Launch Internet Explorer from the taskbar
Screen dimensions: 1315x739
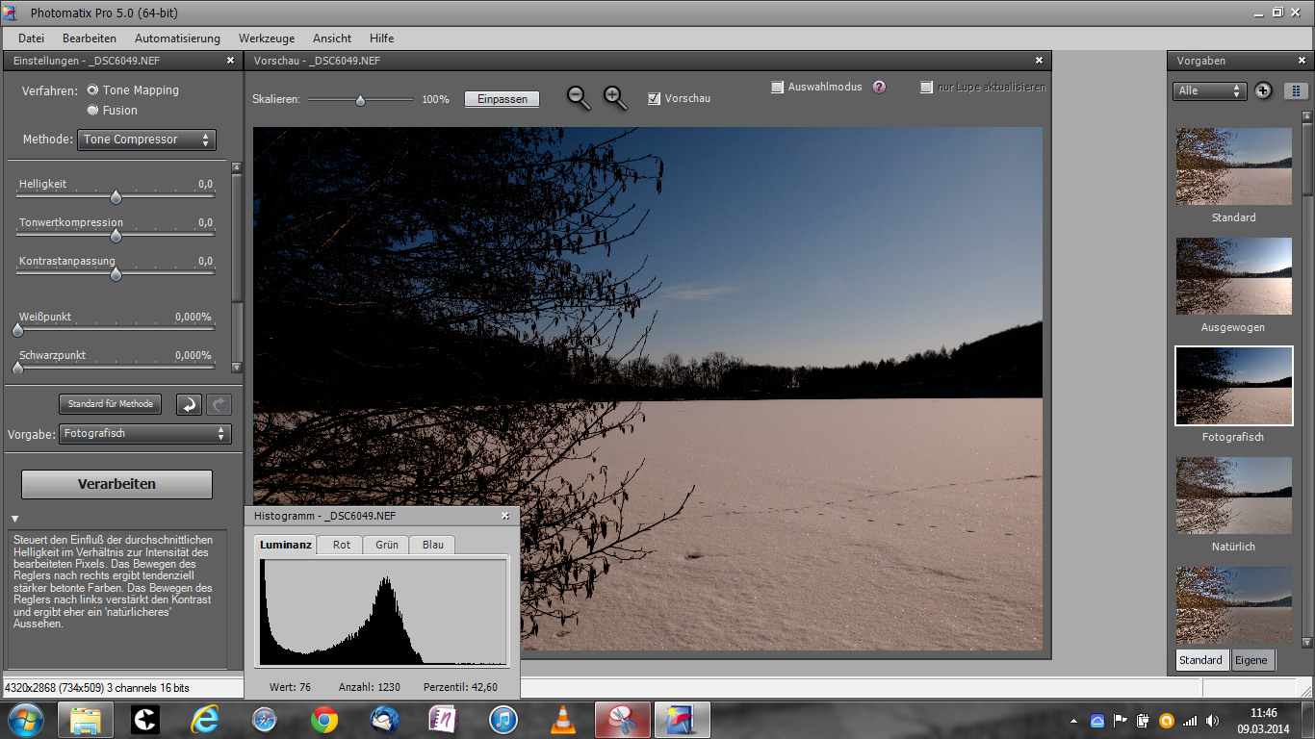click(205, 720)
